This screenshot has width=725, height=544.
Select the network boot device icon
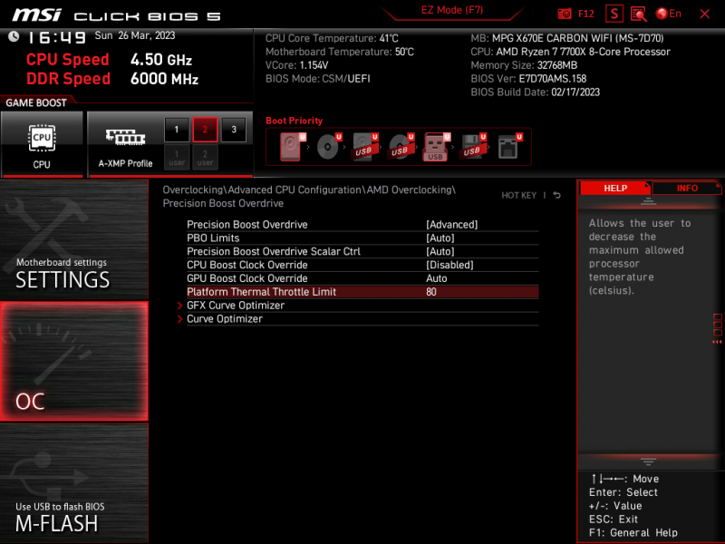[x=508, y=147]
